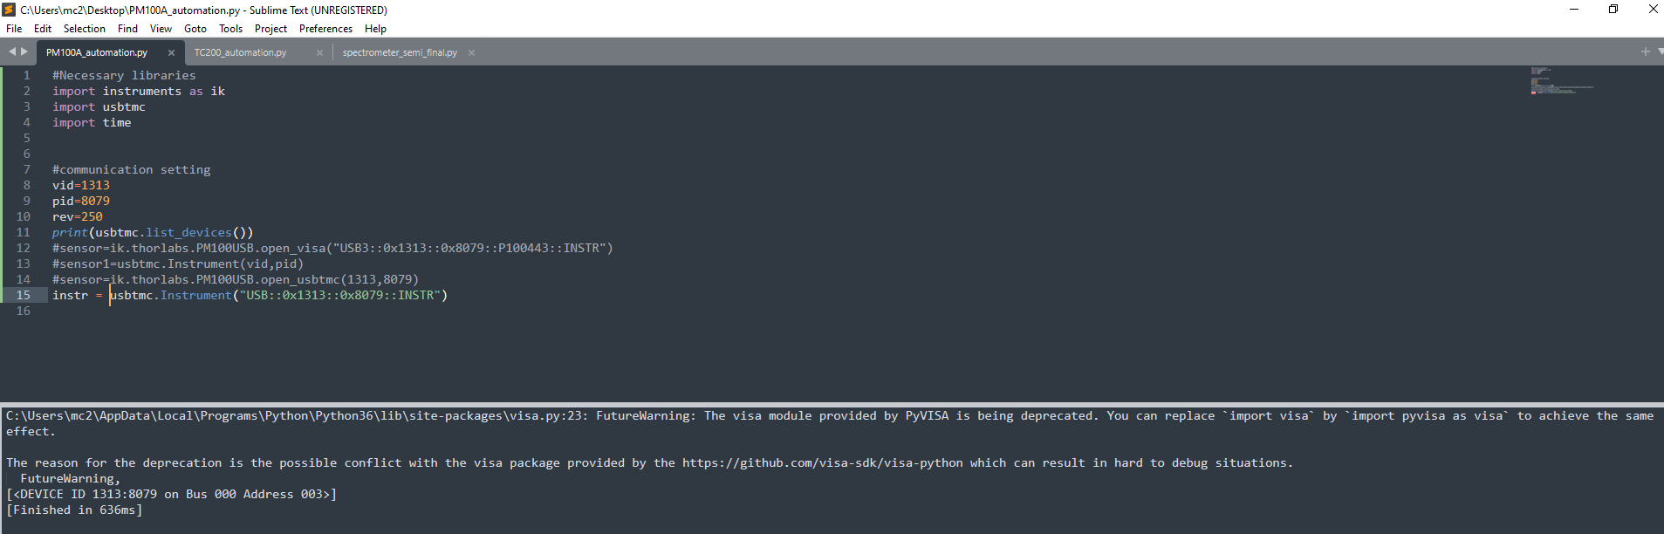Open the Selection menu
The image size is (1664, 534).
tap(84, 28)
